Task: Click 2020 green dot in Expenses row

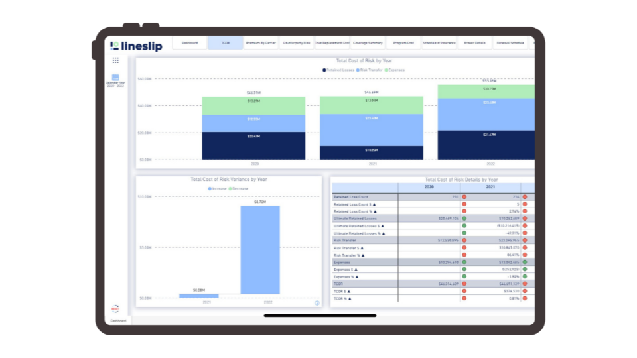Action: pos(464,263)
